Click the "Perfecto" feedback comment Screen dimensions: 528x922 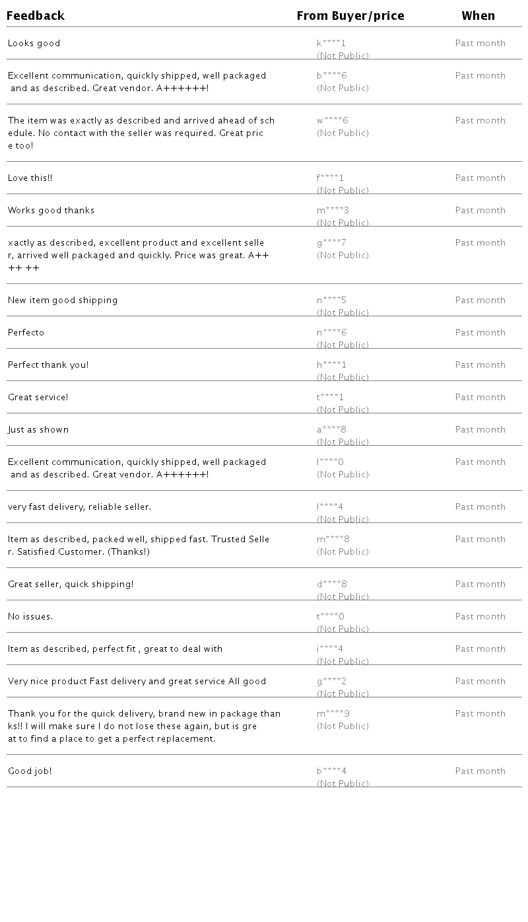pos(26,333)
